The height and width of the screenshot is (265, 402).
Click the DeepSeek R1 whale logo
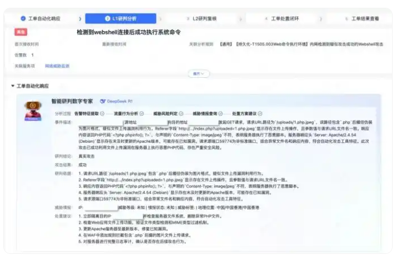103,101
